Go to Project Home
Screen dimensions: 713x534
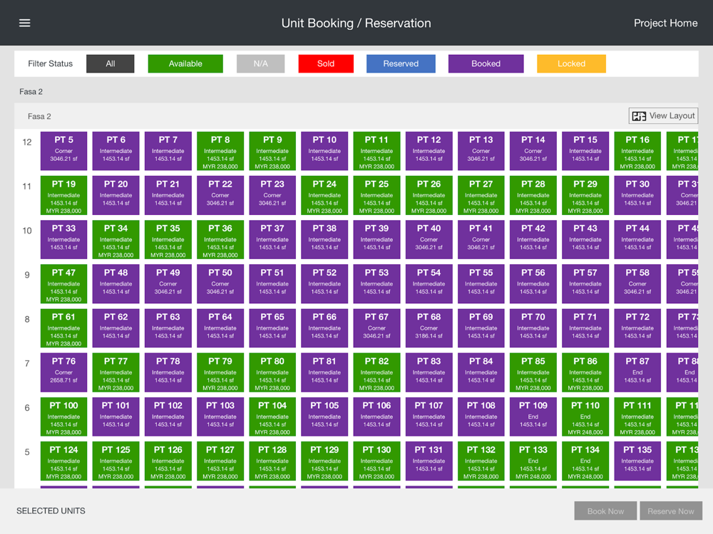pos(665,23)
